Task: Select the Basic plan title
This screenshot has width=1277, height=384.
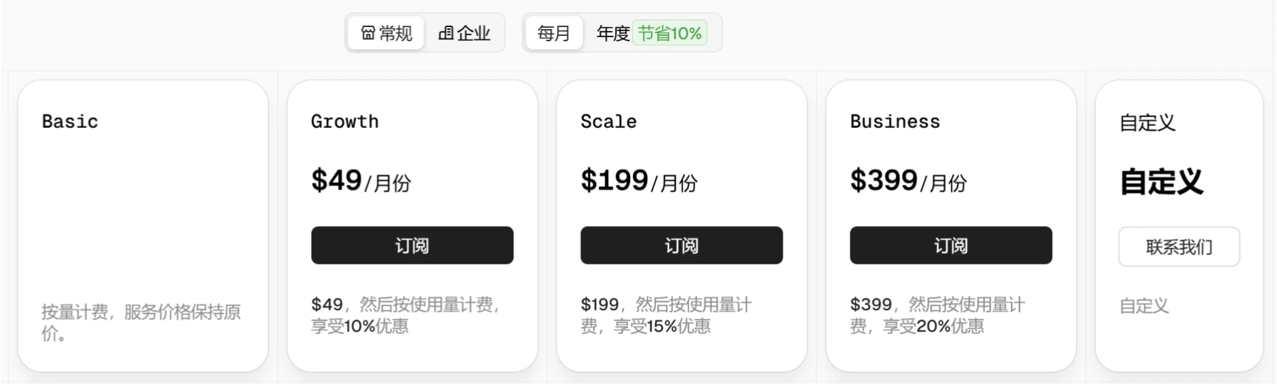Action: (70, 122)
